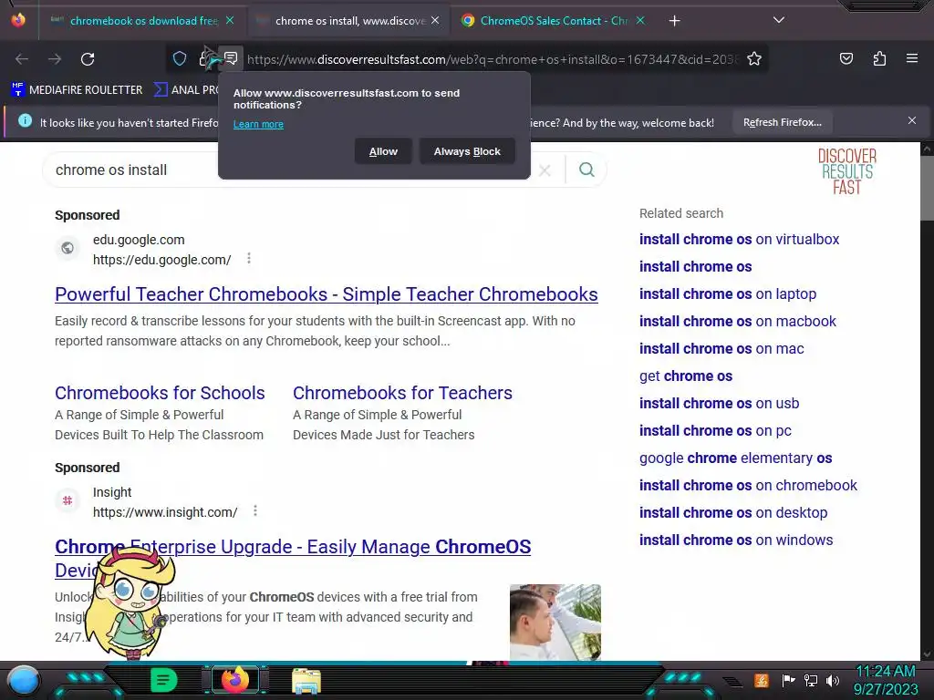Click the infobar information icon
934x700 pixels.
click(25, 121)
